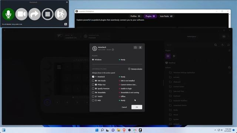Enable the MIDI plugin checkbox
The image size is (237, 133).
93,100
